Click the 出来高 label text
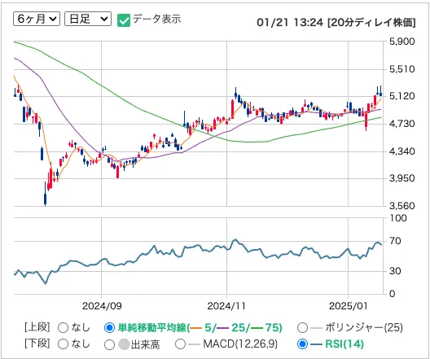 [145, 344]
